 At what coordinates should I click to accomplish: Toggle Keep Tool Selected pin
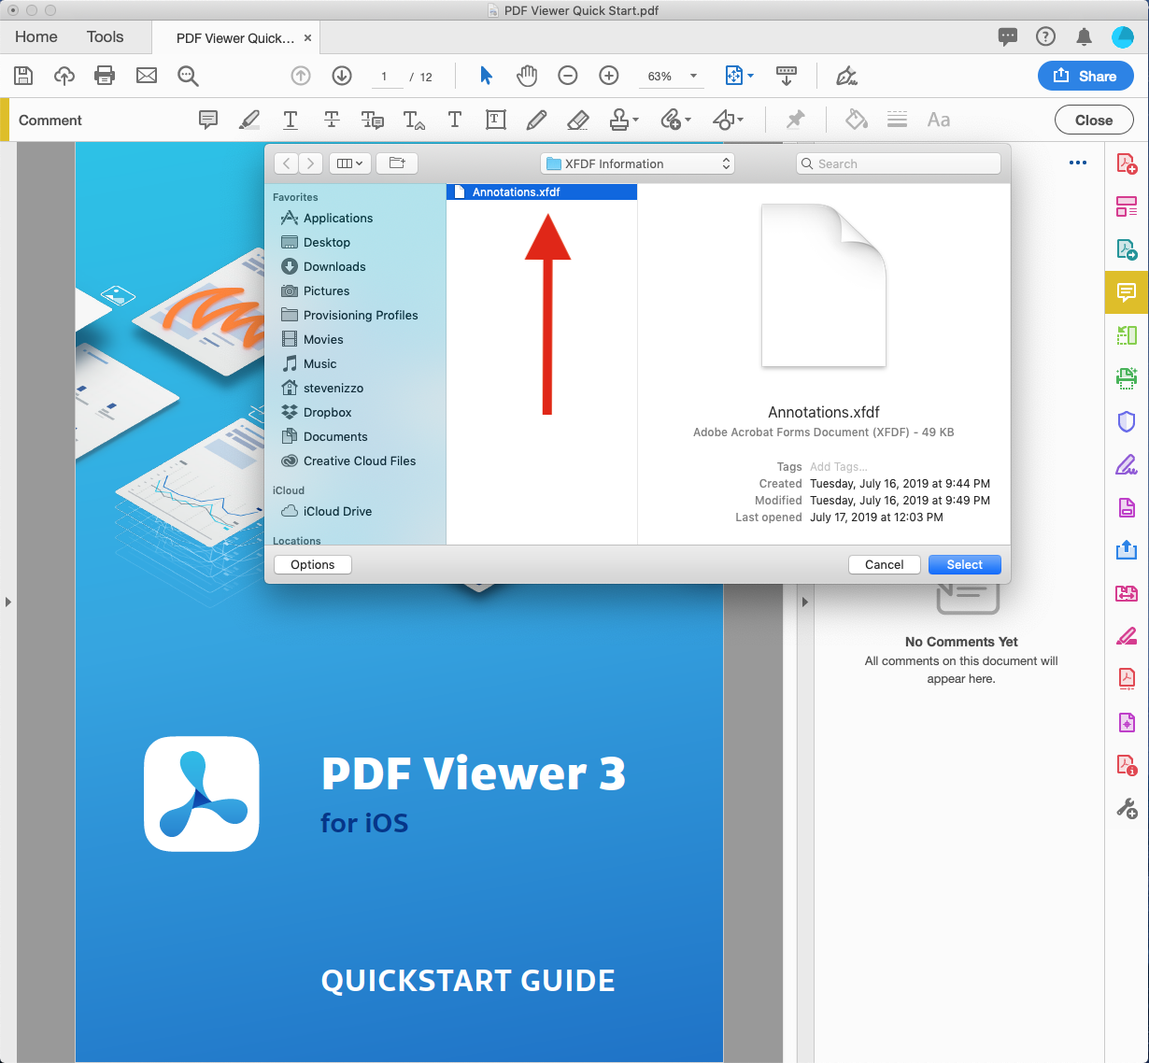pyautogui.click(x=795, y=120)
